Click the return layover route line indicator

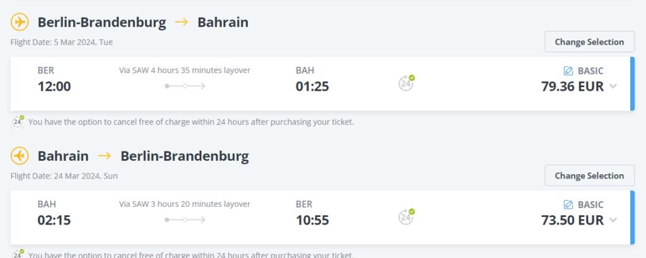click(x=185, y=220)
